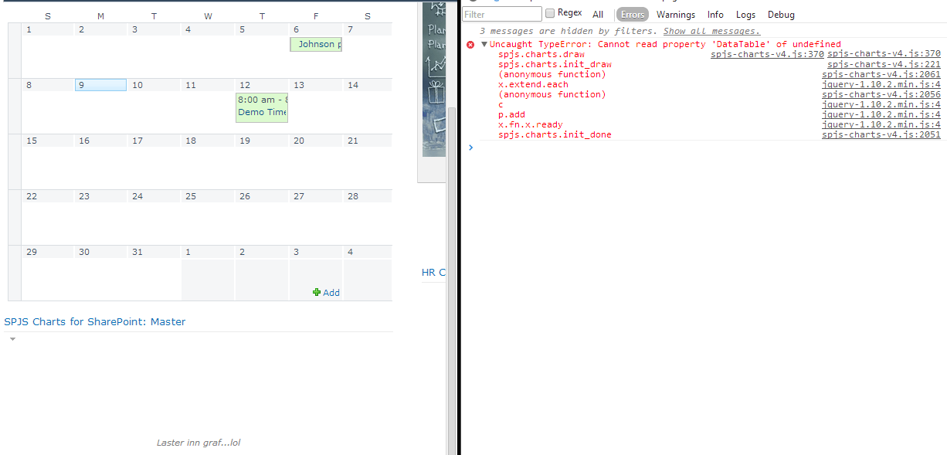Open the dropdown arrow under SPJS Charts heading
This screenshot has height=455, width=947.
point(11,338)
